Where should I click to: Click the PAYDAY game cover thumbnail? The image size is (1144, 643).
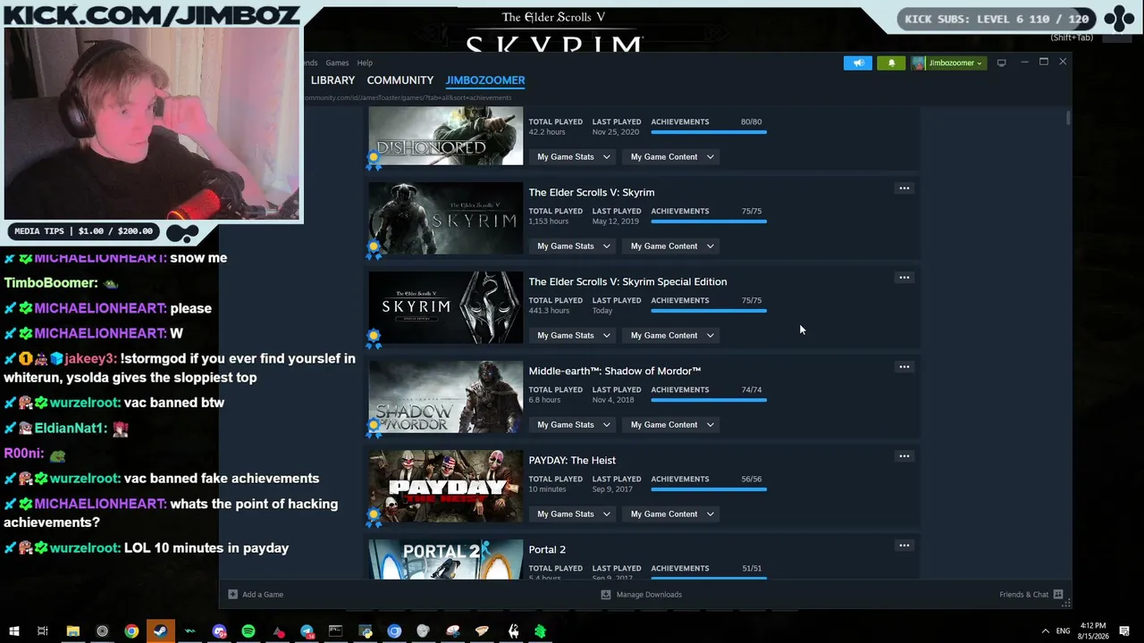point(446,487)
